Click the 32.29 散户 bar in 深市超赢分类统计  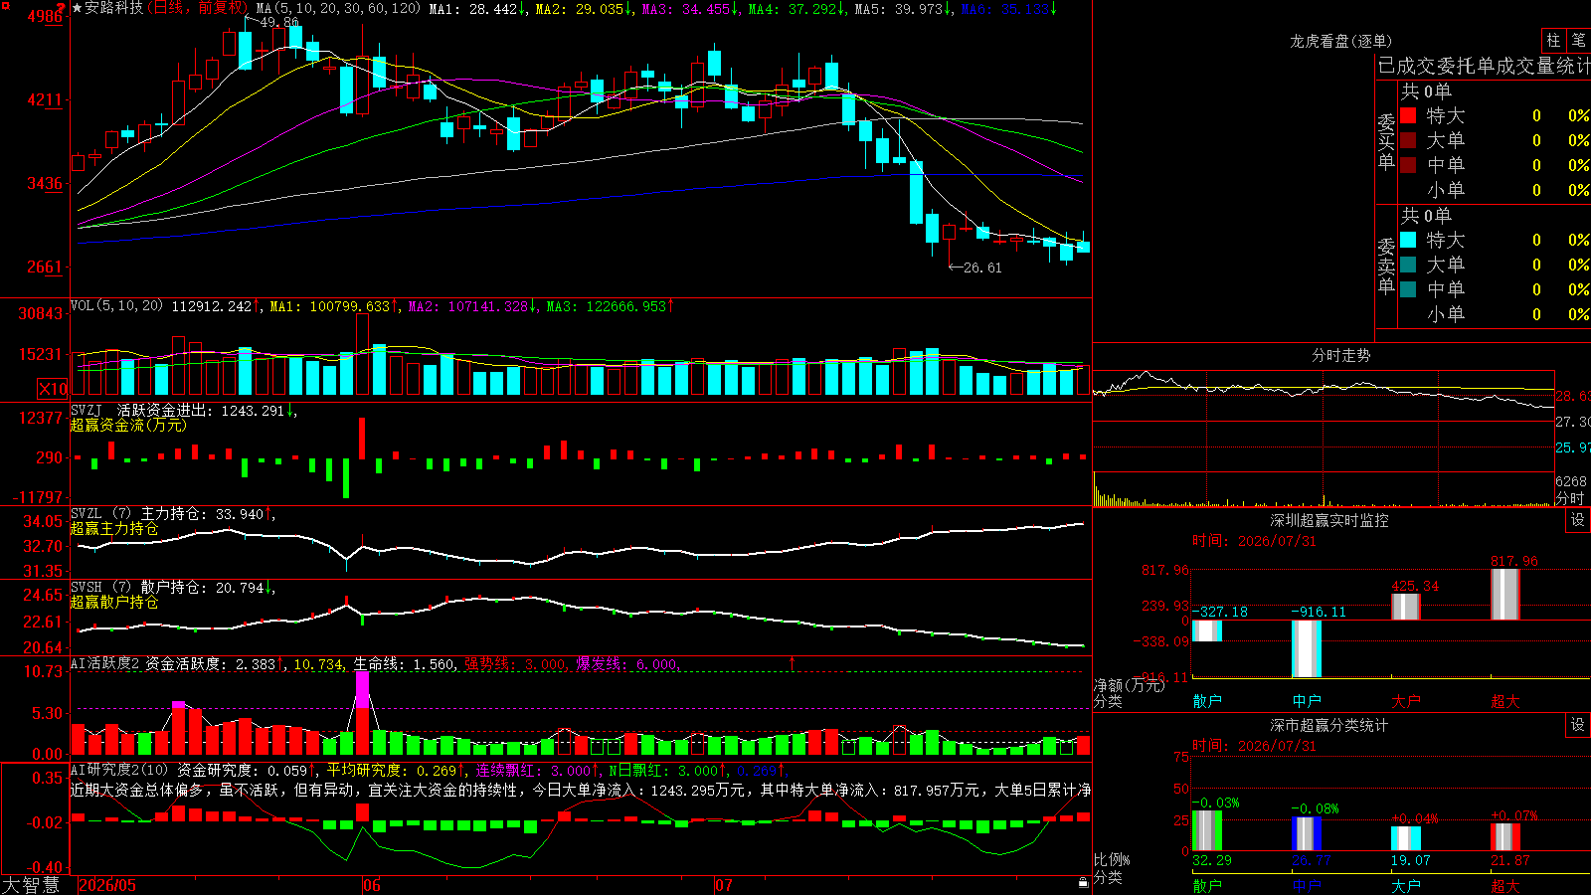[x=1207, y=831]
